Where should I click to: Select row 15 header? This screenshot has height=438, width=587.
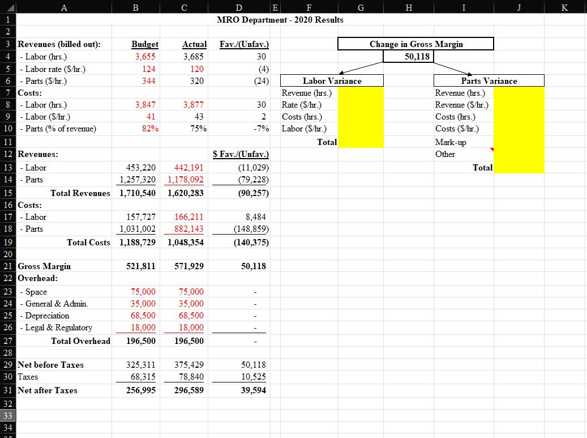coord(8,193)
